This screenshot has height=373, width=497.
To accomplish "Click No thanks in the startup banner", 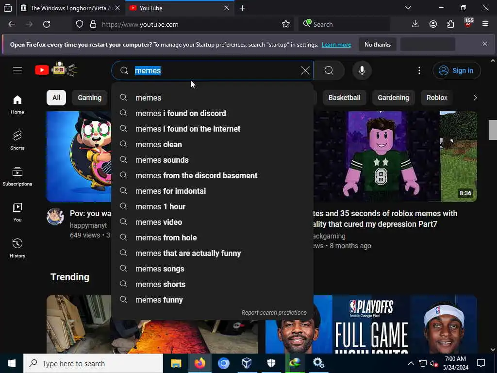I will click(x=378, y=45).
